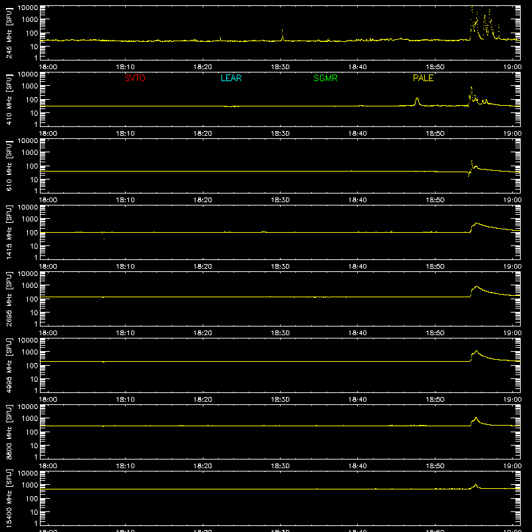Select the 1415 MHz [SFU] axis title

[9, 233]
